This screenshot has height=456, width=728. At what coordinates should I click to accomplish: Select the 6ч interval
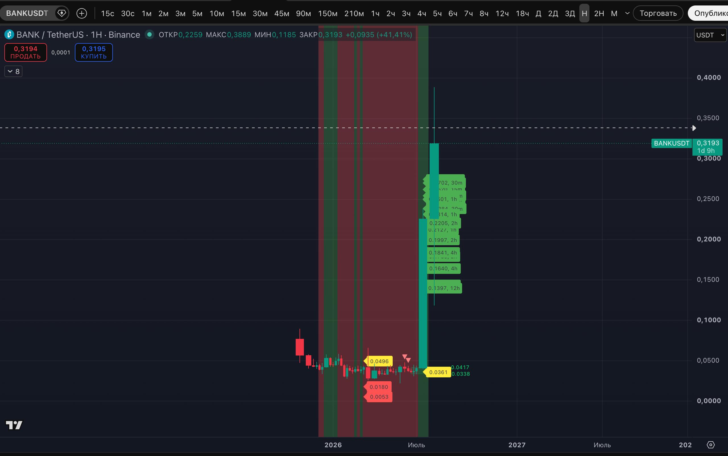point(453,14)
